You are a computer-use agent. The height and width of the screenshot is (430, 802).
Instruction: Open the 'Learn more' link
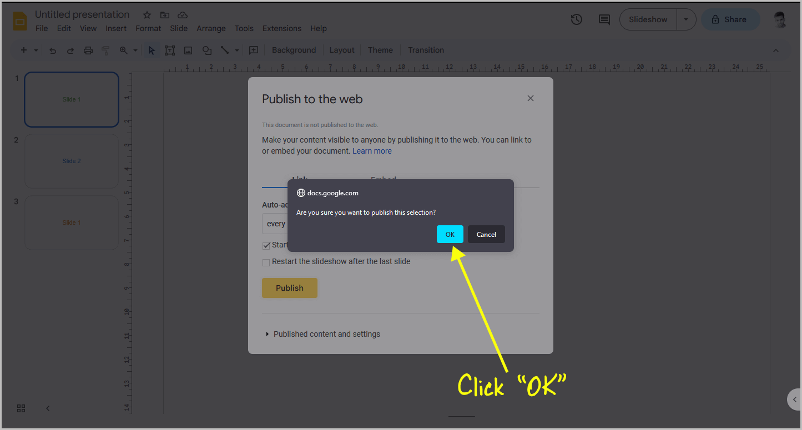(372, 150)
